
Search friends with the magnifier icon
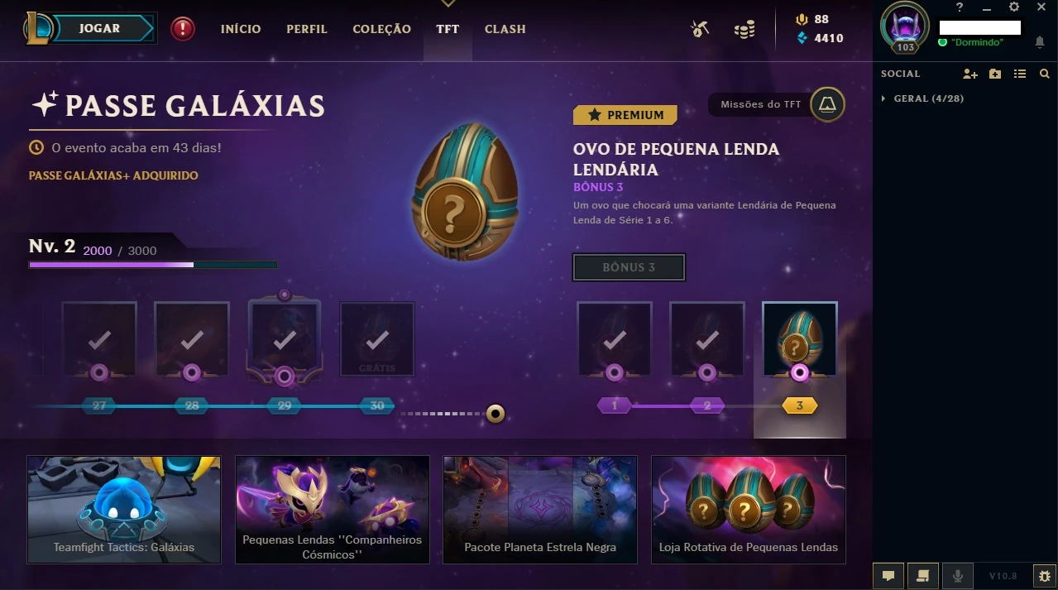tap(1045, 74)
